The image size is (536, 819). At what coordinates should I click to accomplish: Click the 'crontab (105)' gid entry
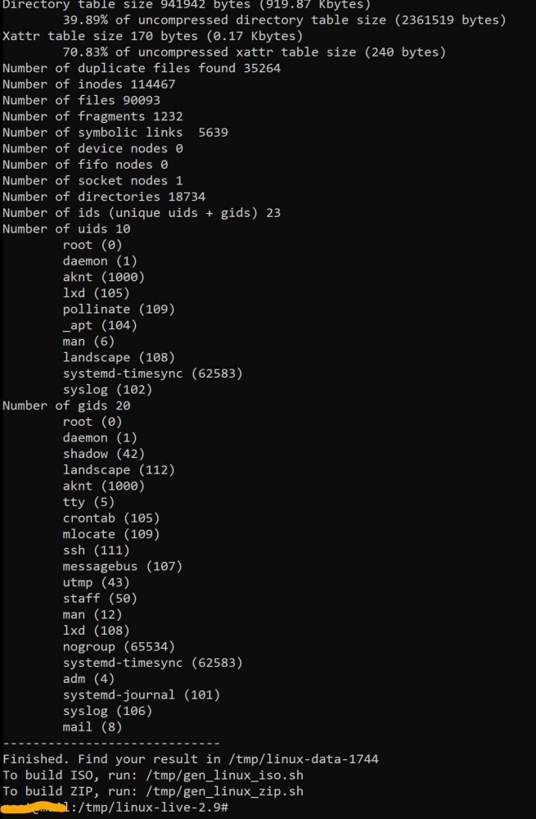tap(111, 518)
